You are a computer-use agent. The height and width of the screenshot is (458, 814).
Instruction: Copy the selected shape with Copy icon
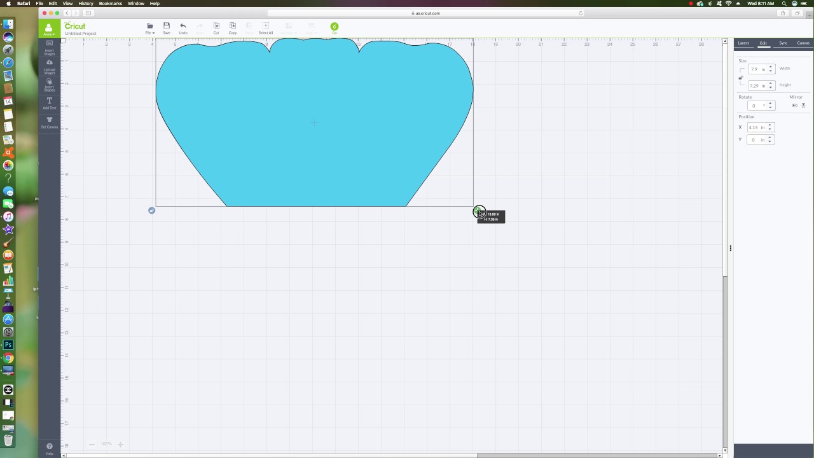point(233,28)
